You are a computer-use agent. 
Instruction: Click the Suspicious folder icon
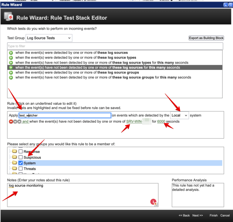15,157
